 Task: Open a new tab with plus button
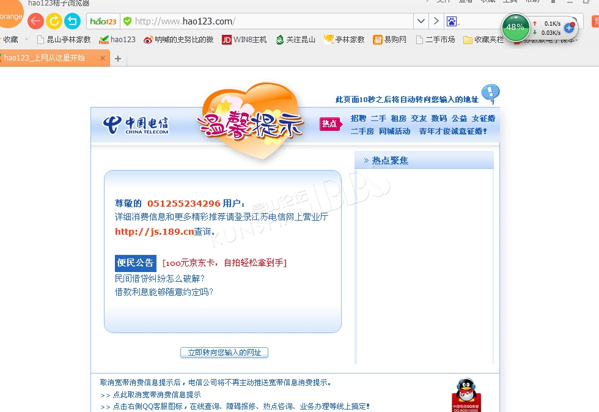118,59
